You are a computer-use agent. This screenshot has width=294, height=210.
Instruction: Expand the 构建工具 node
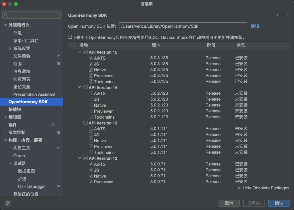click(10, 148)
